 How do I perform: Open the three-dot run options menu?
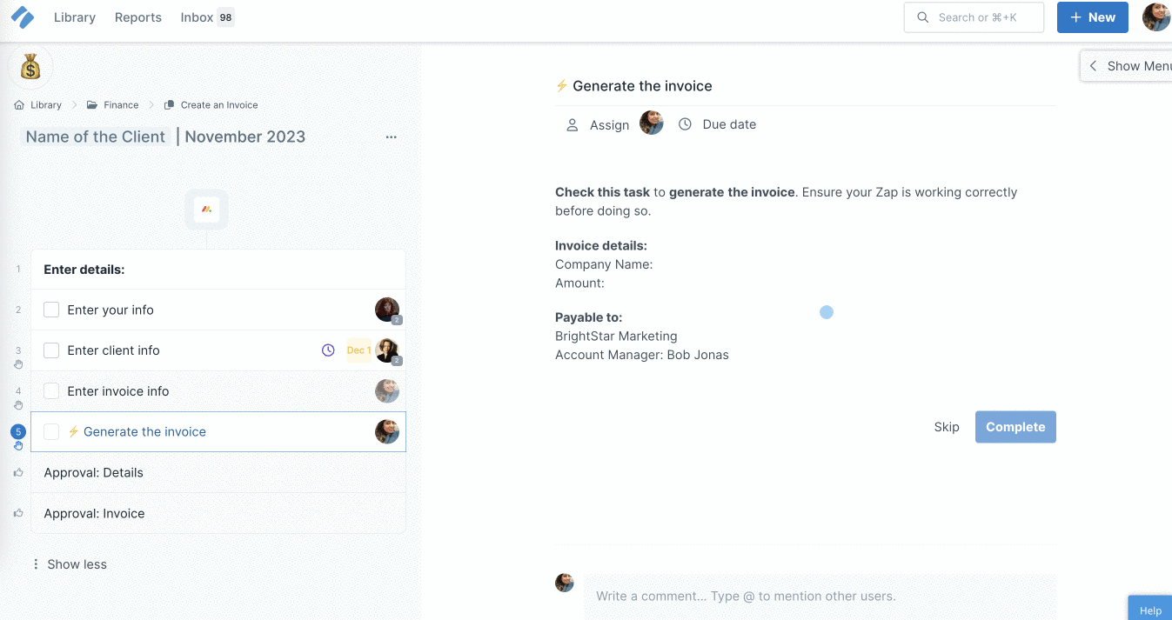pos(391,137)
